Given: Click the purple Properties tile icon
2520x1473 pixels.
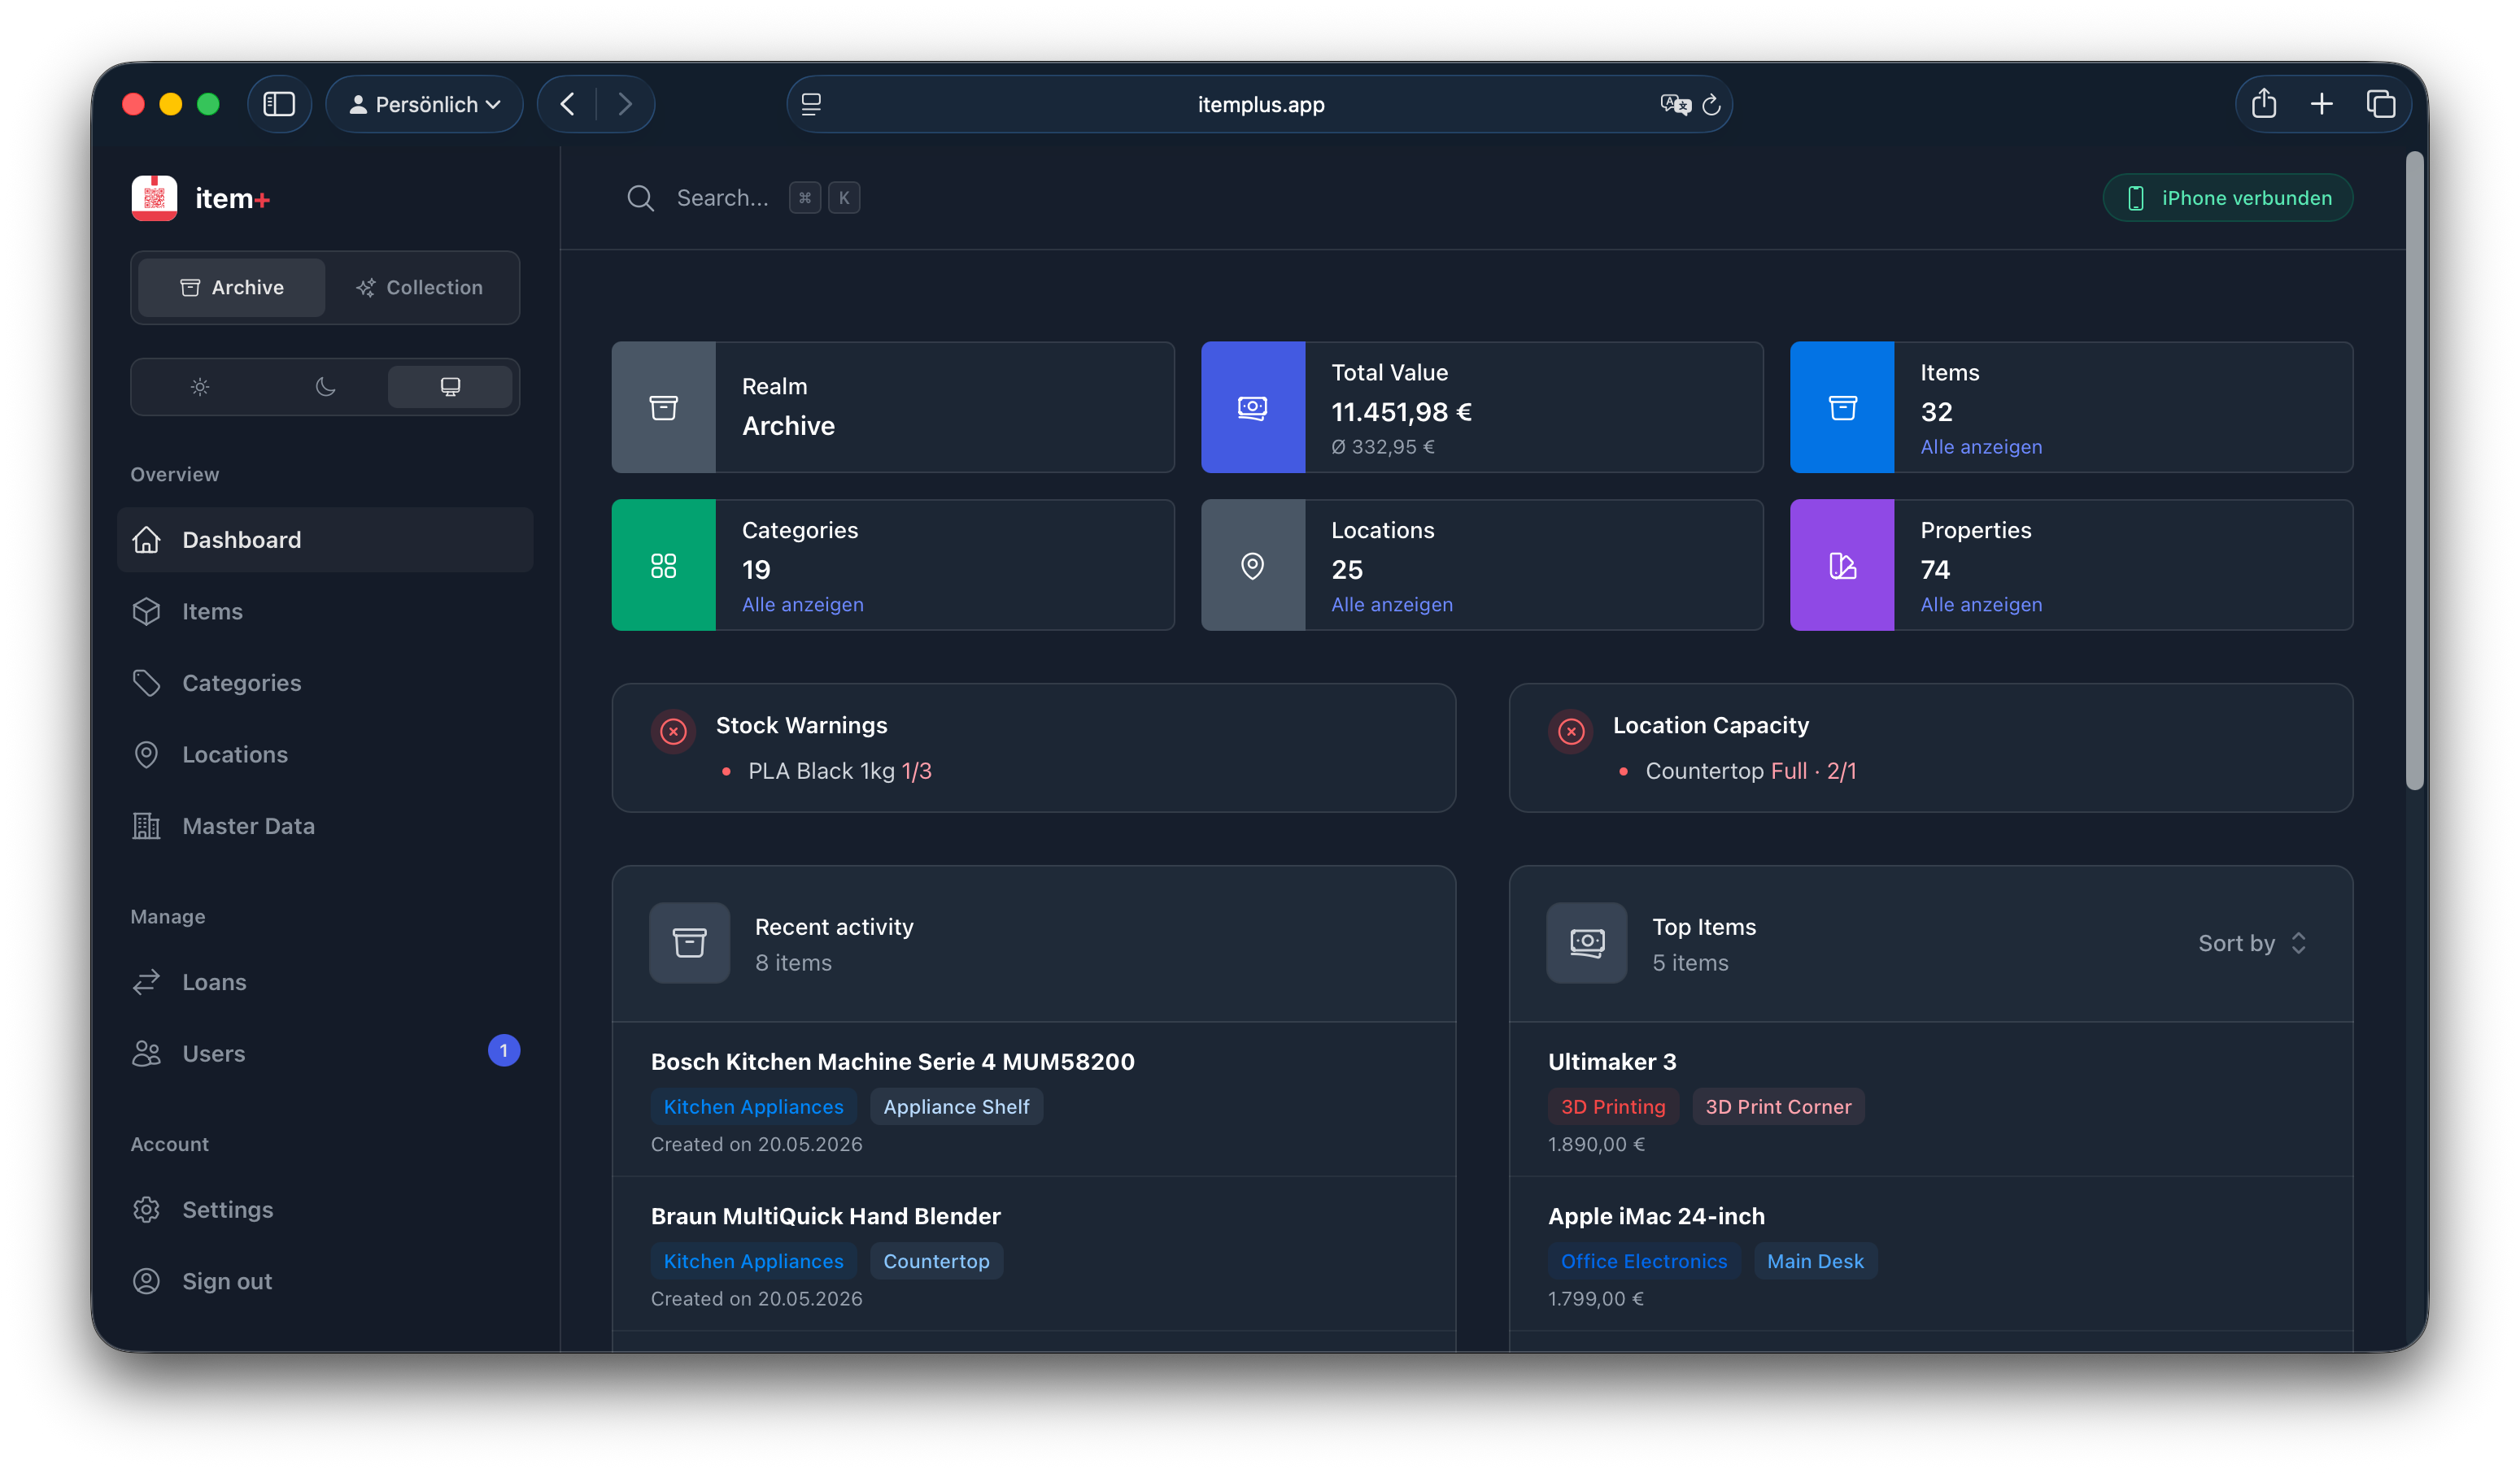Looking at the screenshot, I should 1842,565.
